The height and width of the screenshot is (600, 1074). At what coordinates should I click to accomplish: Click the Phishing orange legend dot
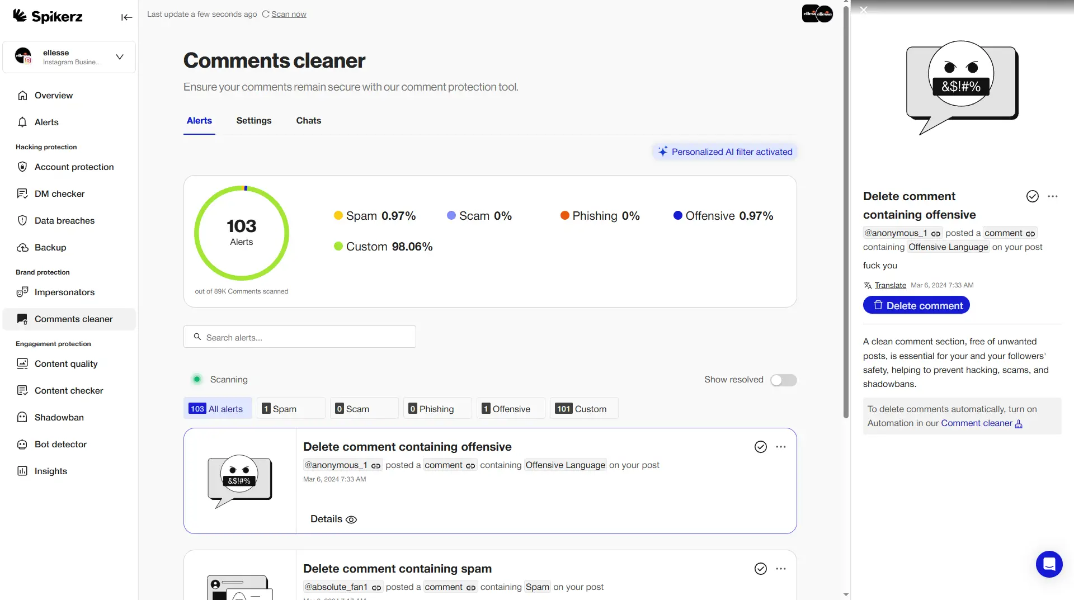(564, 216)
